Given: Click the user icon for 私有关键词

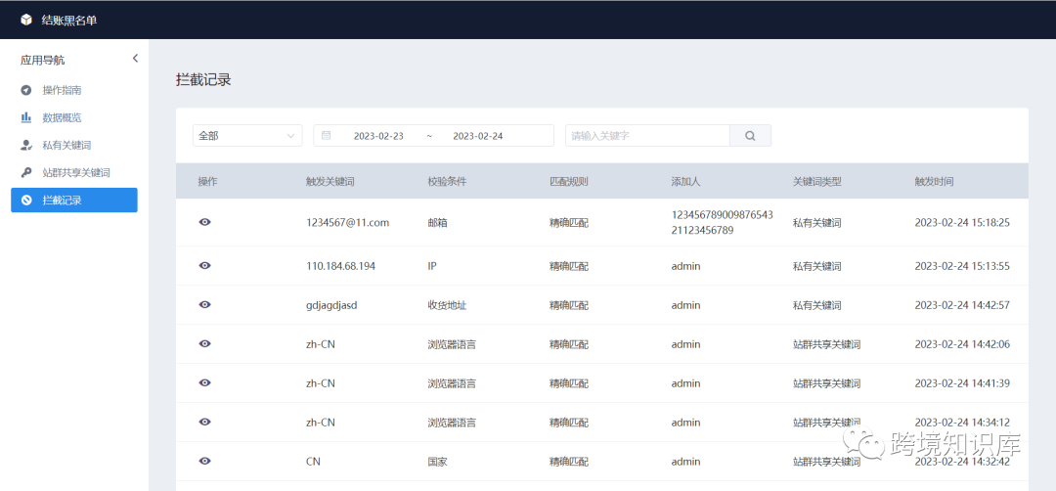Looking at the screenshot, I should pyautogui.click(x=26, y=145).
